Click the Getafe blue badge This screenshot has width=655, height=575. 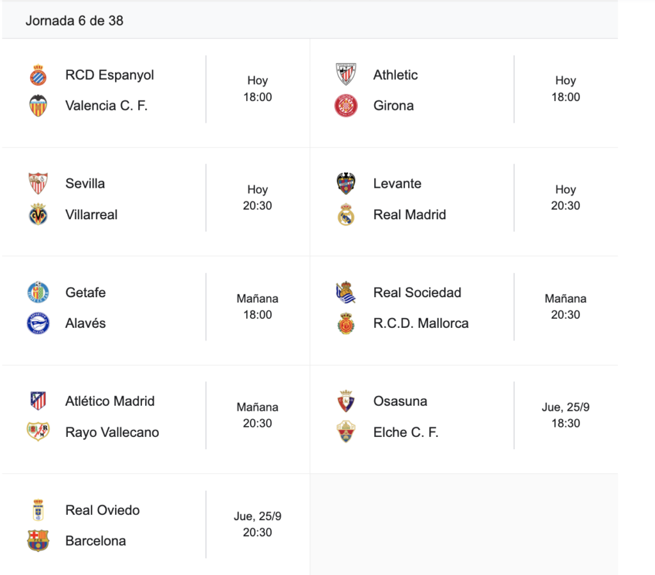tap(38, 293)
